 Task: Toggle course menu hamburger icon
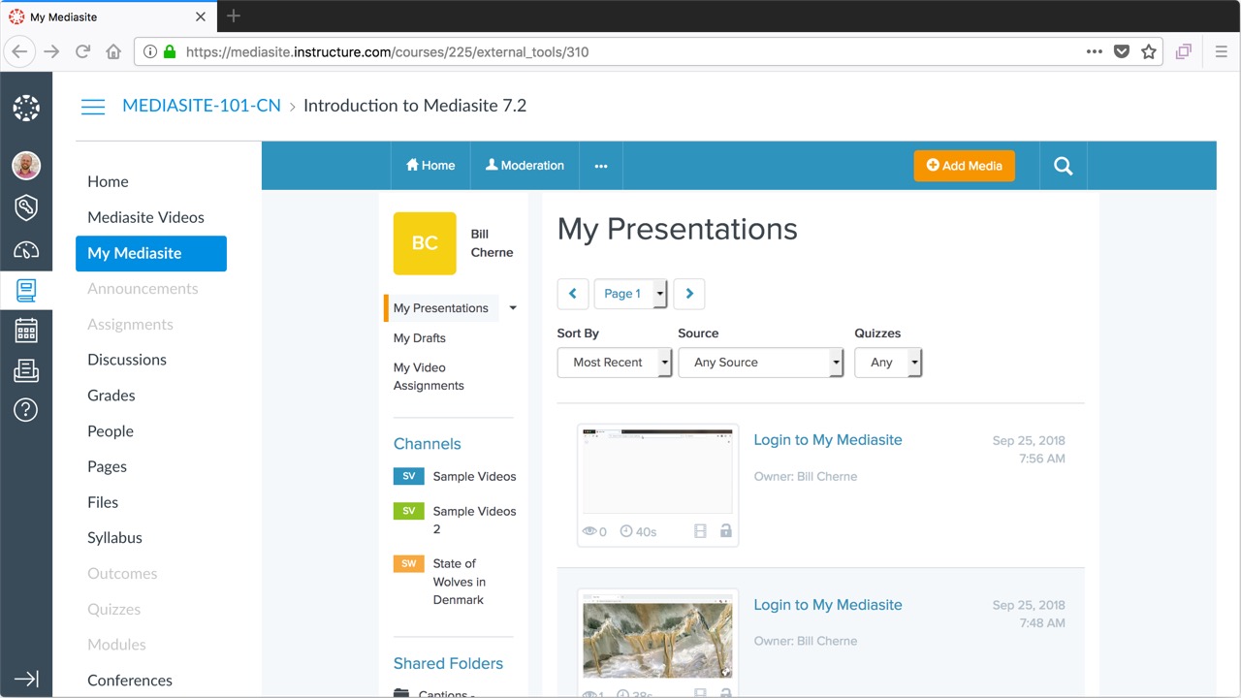[x=93, y=107]
